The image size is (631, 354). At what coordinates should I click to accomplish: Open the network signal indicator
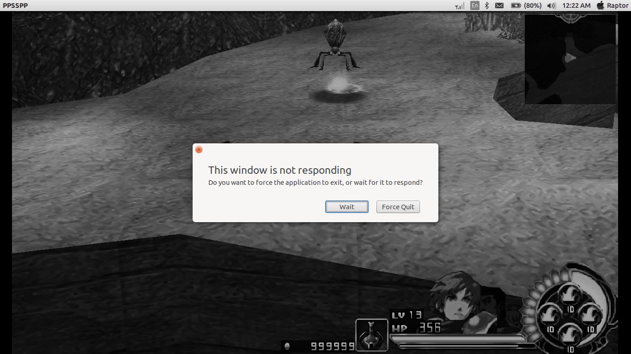click(x=460, y=6)
